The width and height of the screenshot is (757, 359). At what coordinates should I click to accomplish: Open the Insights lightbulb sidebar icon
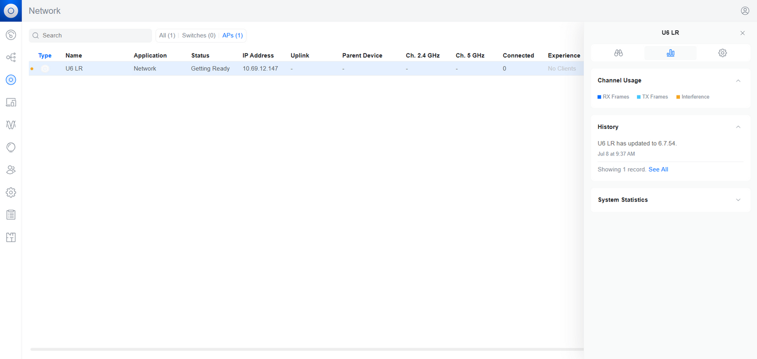click(x=11, y=147)
